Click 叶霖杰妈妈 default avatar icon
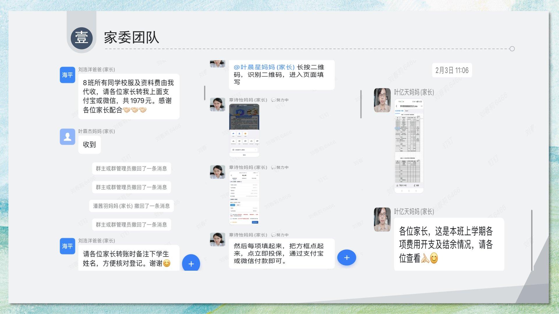The height and width of the screenshot is (314, 559). [x=67, y=137]
